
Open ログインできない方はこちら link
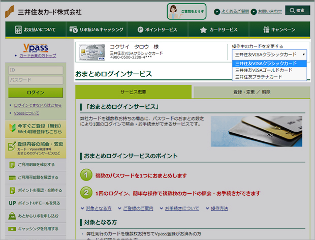coord(37,105)
